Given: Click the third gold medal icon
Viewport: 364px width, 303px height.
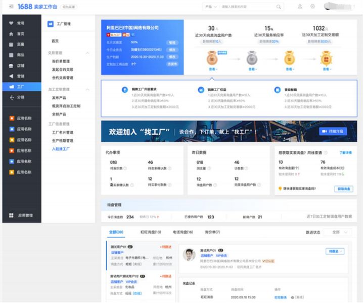Looking at the screenshot, I should coord(289,58).
